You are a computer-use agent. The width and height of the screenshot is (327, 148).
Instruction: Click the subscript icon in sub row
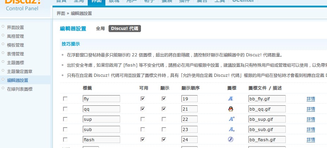(231, 129)
